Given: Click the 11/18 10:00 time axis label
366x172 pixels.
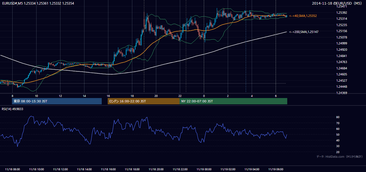Looking at the screenshot, I should tap(36, 169).
